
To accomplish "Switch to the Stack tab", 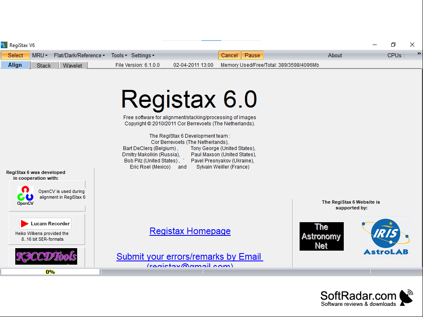I will click(x=44, y=66).
